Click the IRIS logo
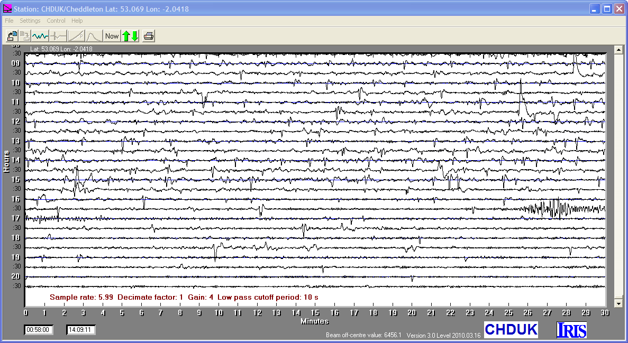Viewport: 628px width, 343px height. point(571,329)
